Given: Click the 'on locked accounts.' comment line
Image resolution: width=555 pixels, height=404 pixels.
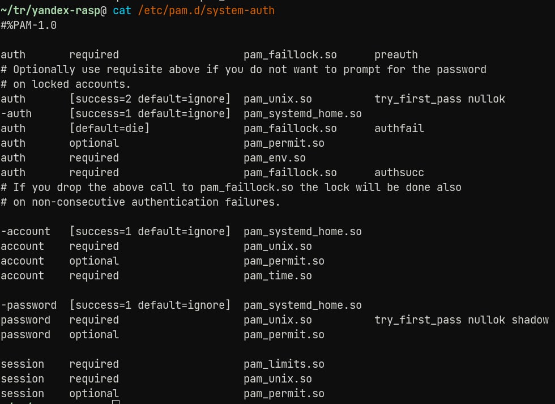Looking at the screenshot, I should point(66,84).
